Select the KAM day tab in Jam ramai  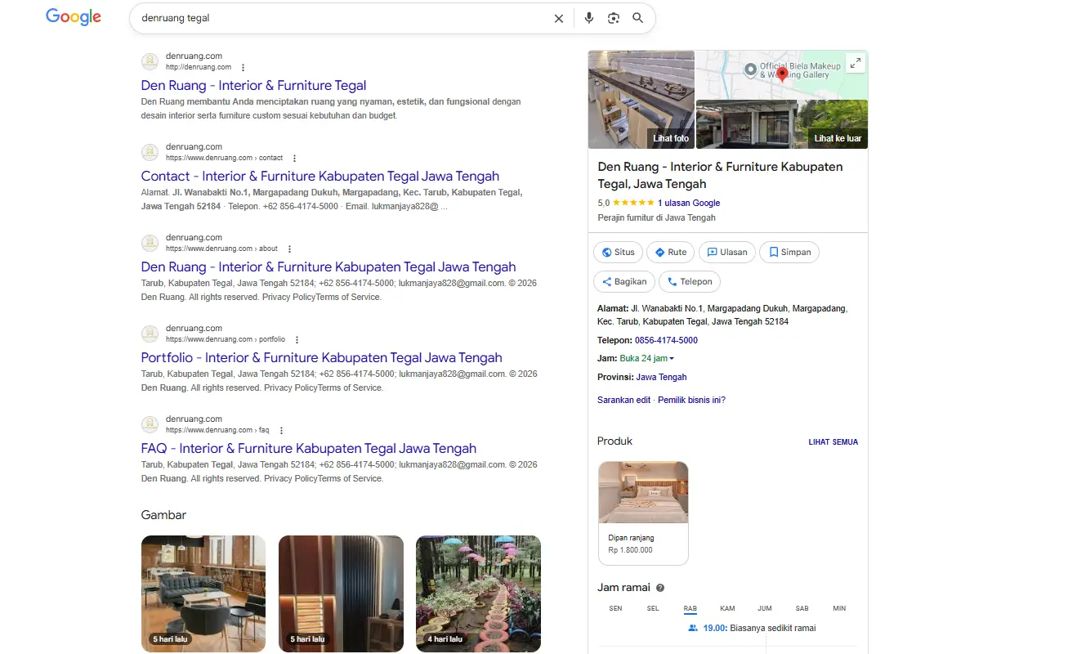tap(727, 608)
